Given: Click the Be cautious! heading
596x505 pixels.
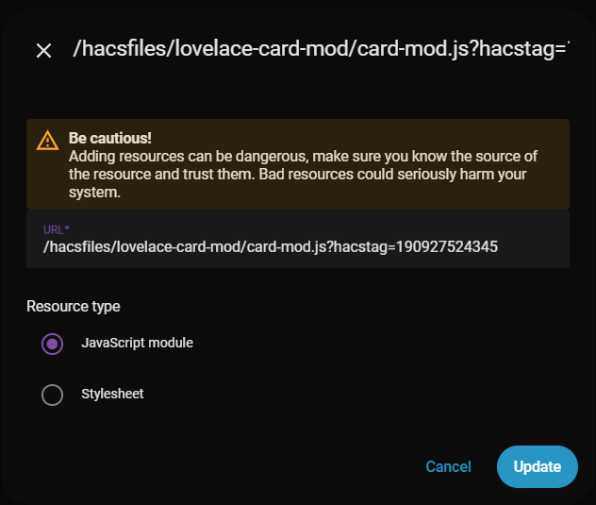Looking at the screenshot, I should [110, 138].
